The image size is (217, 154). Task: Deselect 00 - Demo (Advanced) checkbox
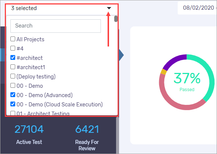pyautogui.click(x=13, y=95)
